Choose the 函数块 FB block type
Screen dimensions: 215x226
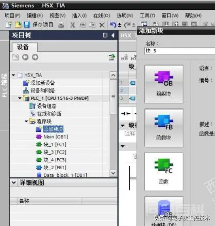point(164,128)
